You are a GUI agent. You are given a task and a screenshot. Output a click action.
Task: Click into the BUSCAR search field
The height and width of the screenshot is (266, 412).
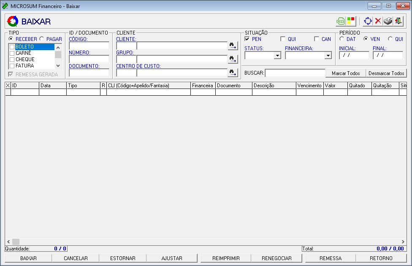pos(295,73)
